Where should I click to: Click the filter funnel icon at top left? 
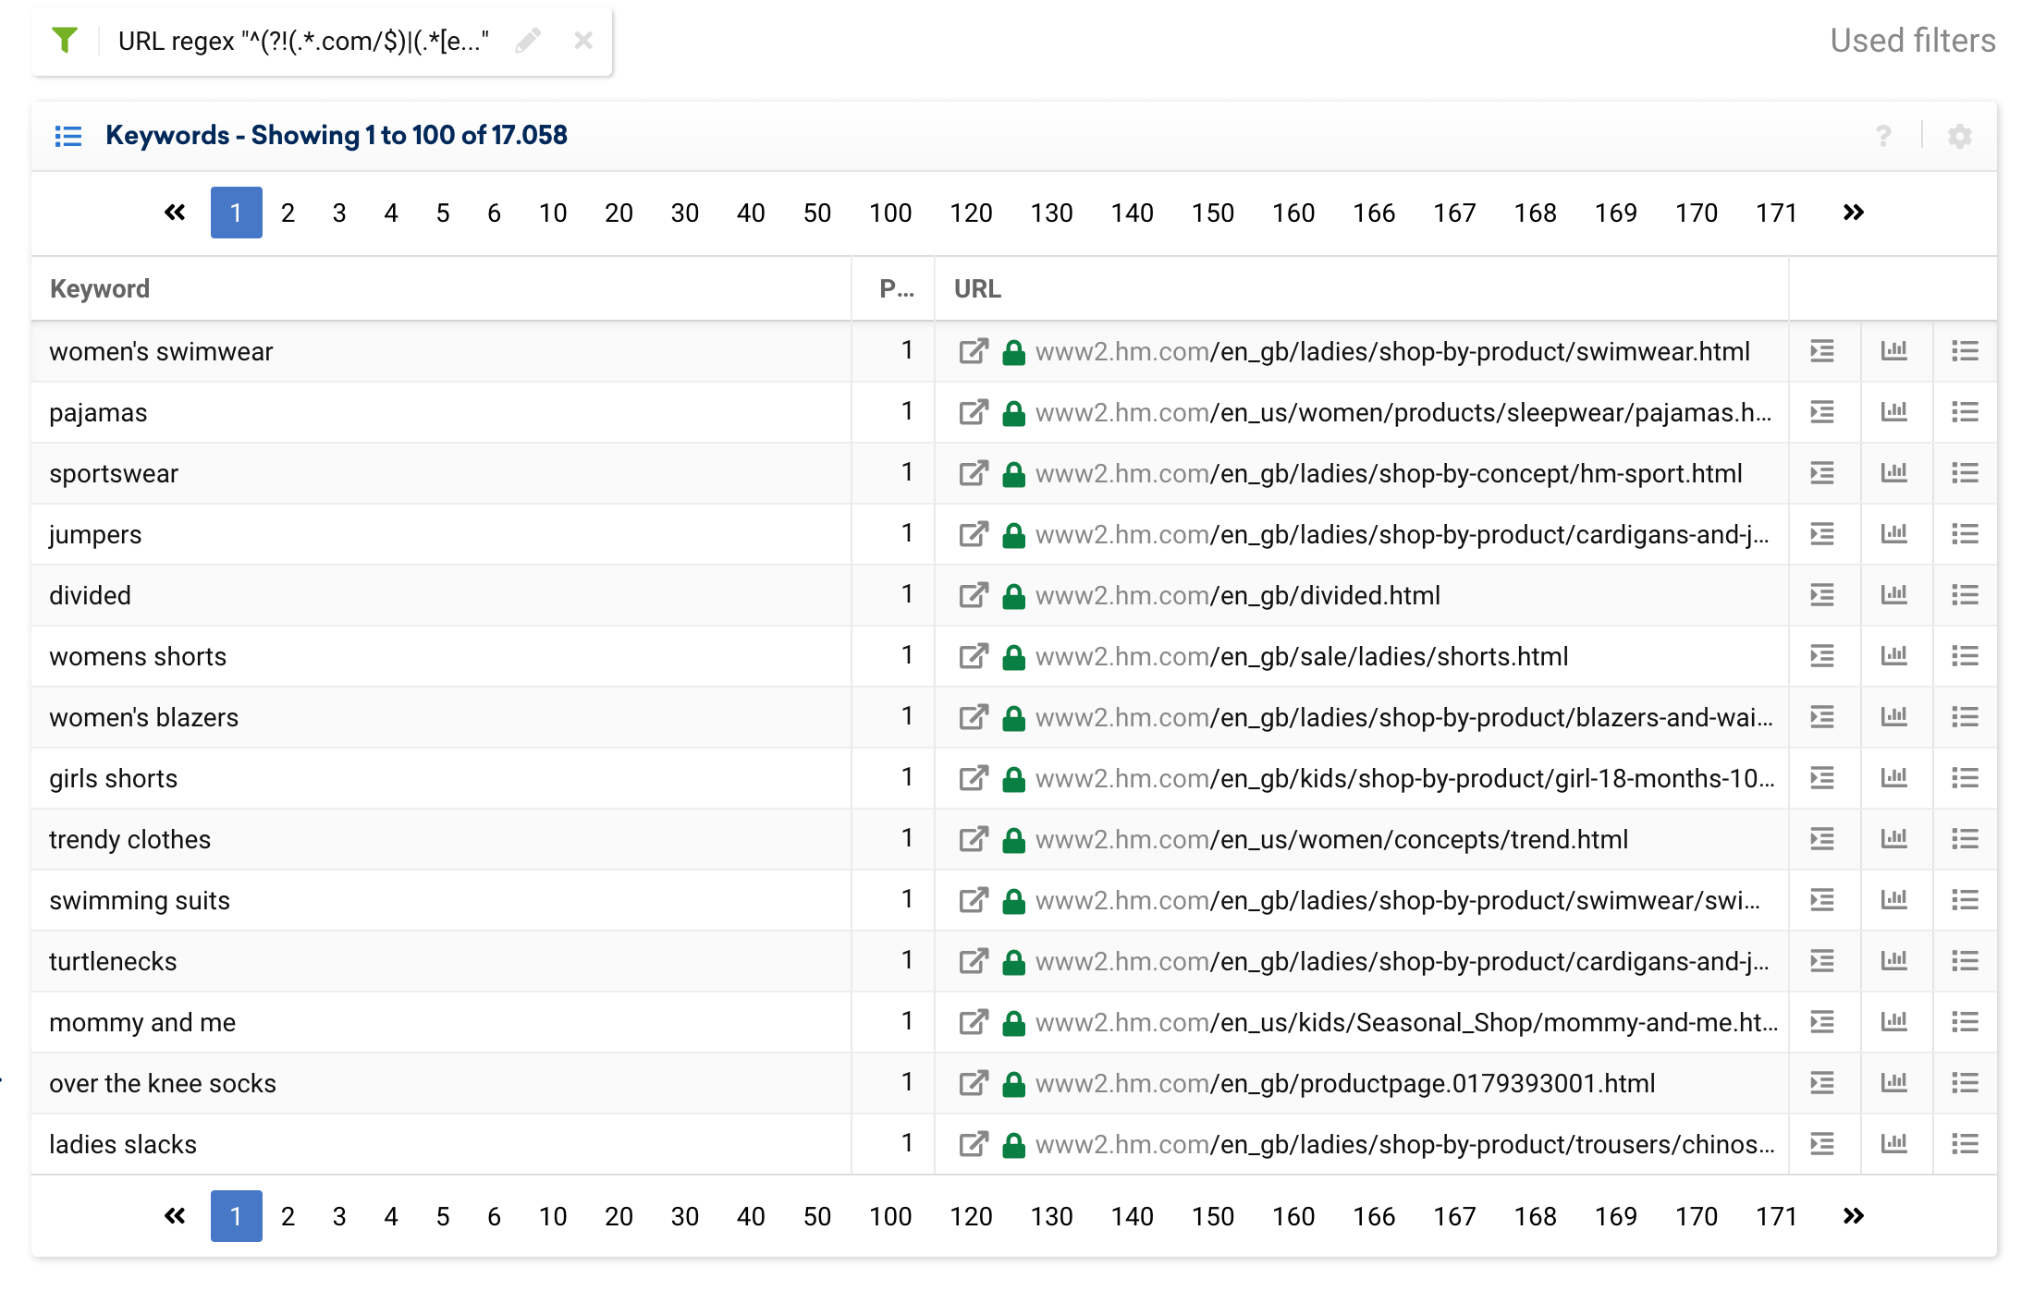[x=67, y=40]
